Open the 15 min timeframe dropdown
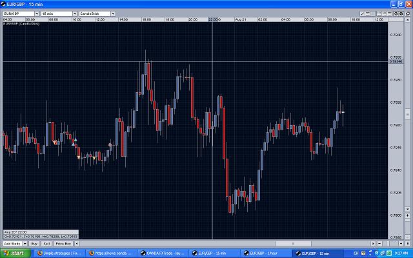413x258 pixels. coord(57,13)
